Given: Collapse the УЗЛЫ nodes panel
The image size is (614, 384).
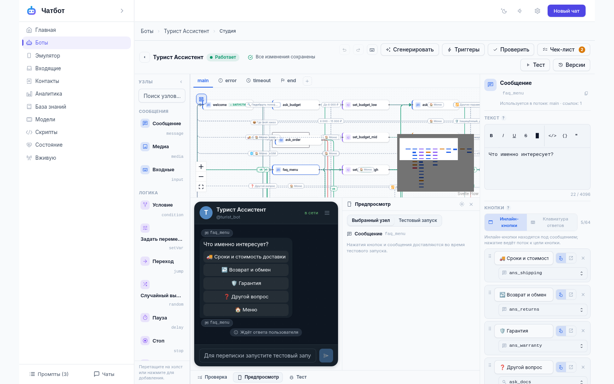Looking at the screenshot, I should pos(181,82).
